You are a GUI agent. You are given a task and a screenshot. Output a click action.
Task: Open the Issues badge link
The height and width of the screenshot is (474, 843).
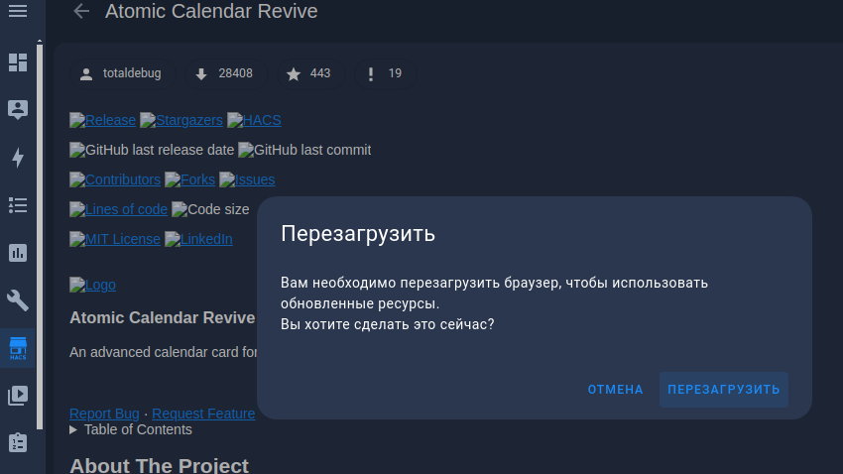247,179
